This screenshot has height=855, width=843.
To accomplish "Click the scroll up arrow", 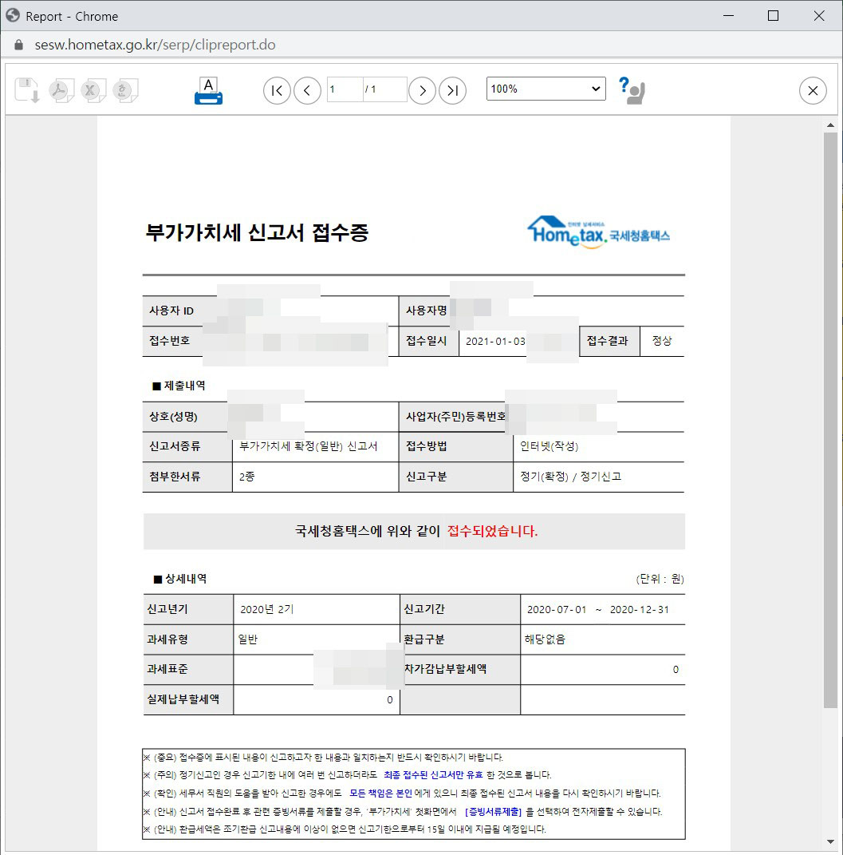I will (x=830, y=125).
